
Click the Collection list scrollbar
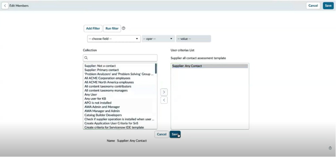(156, 69)
